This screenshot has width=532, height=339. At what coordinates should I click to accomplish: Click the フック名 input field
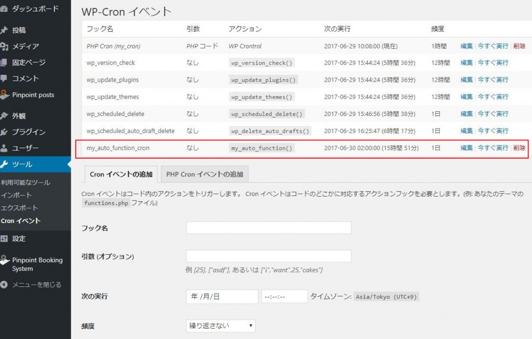(x=269, y=228)
